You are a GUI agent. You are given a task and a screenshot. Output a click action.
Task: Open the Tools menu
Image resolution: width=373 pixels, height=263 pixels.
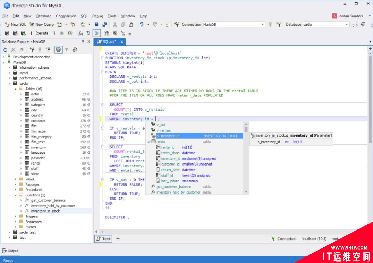pos(112,16)
